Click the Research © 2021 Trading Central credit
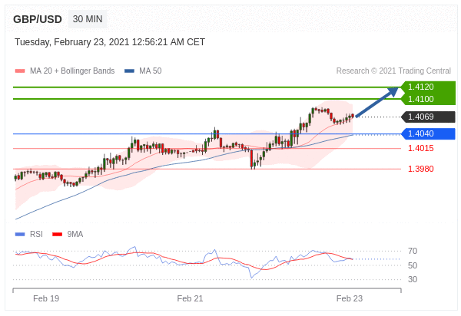 tap(393, 71)
